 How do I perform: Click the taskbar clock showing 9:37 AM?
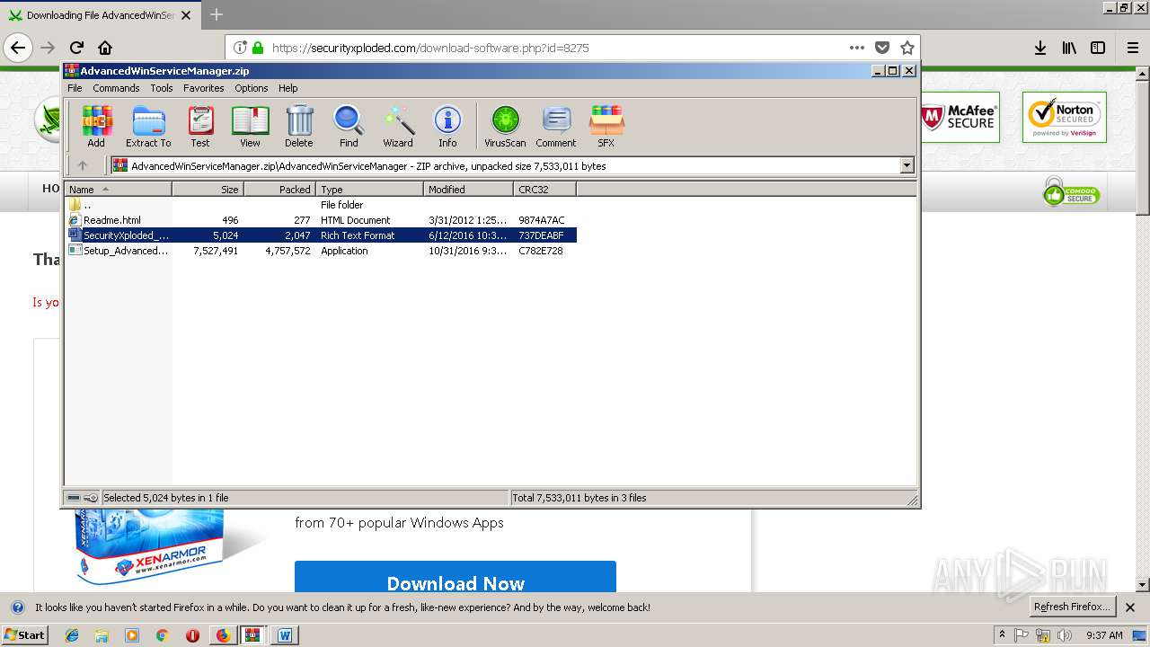tap(1104, 635)
